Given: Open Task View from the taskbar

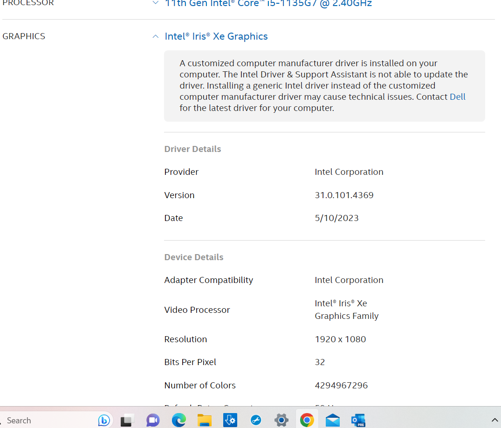Looking at the screenshot, I should tap(127, 420).
